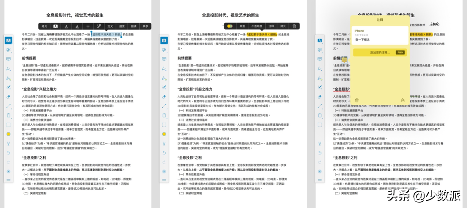Click the heading “全息投影”之利 in middle screenshot

[x=189, y=158]
